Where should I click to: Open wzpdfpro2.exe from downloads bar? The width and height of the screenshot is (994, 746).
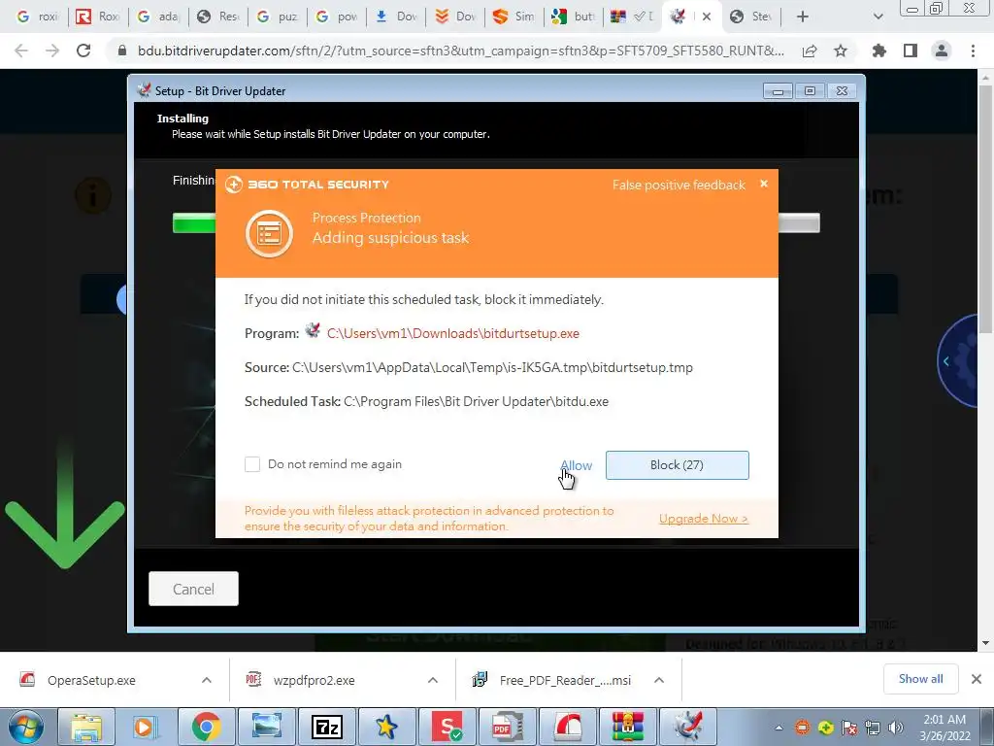314,680
